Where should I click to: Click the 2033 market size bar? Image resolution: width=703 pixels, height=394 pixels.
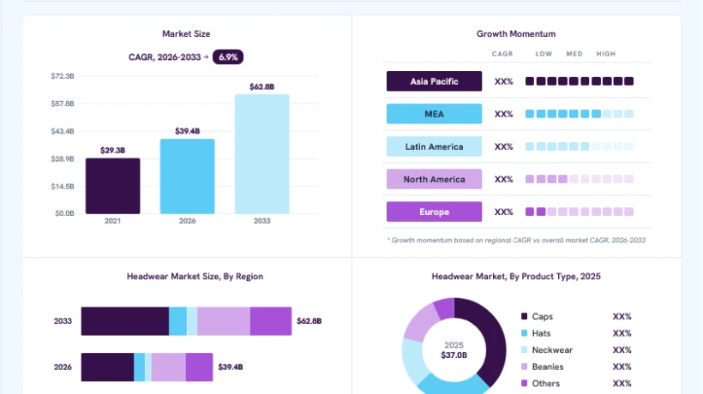[x=261, y=154]
